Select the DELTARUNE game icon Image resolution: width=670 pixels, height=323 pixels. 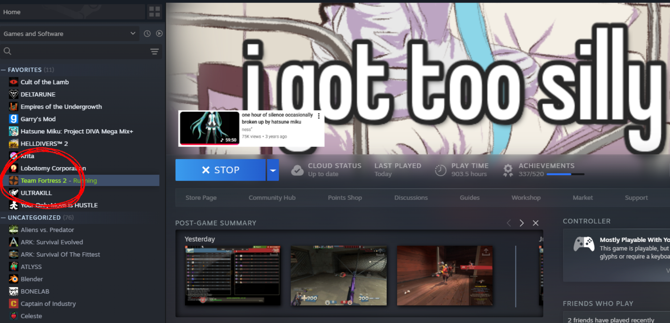[14, 94]
